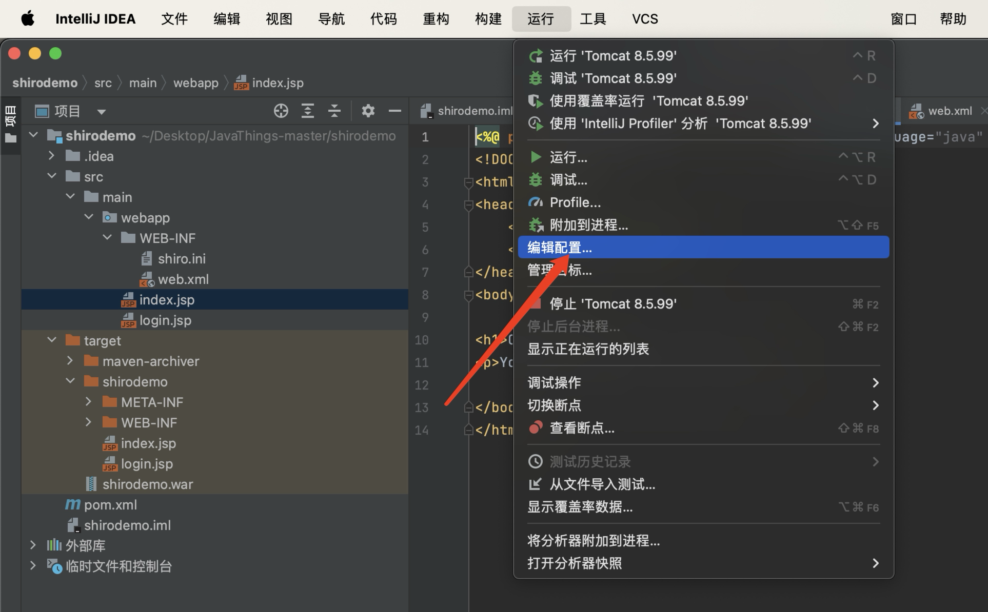Click the fold marker on line 8 body tag
988x612 pixels.
(468, 295)
